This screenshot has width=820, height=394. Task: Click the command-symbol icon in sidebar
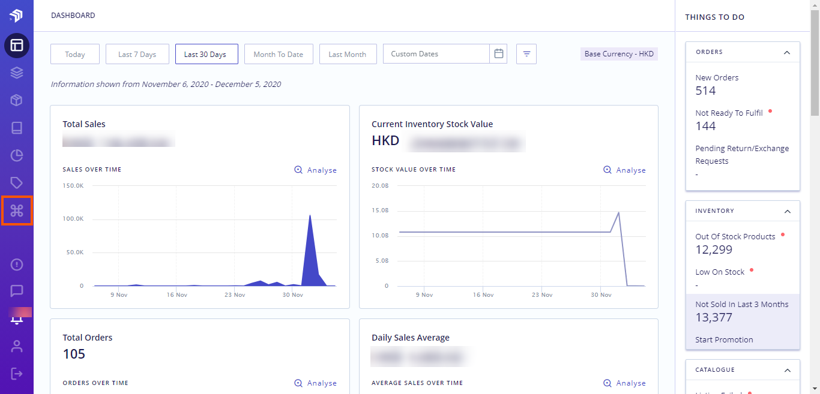(x=17, y=210)
